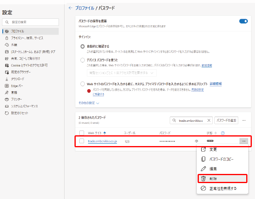Open more options beside パスワードの追加 button
The width and height of the screenshot is (255, 199).
(x=243, y=120)
